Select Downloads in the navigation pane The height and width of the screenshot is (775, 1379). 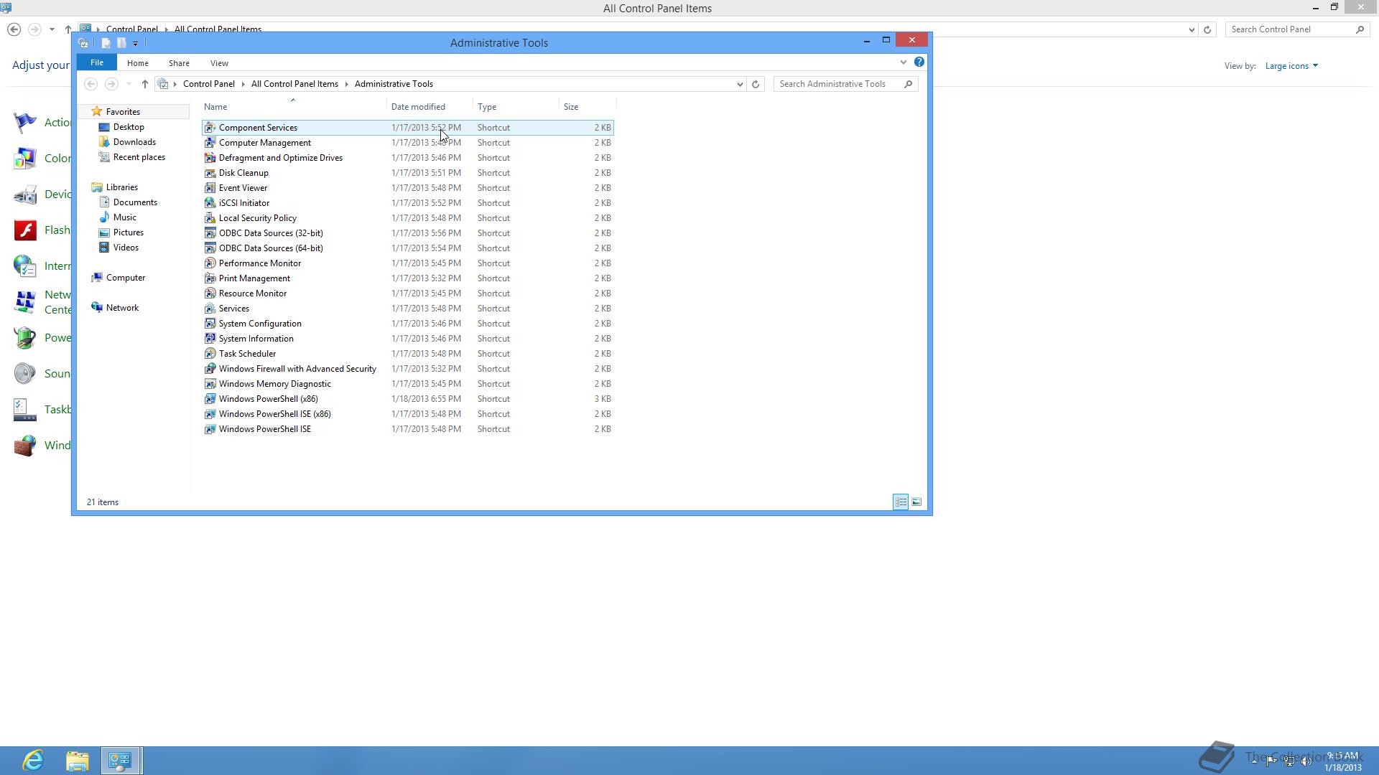(x=134, y=142)
